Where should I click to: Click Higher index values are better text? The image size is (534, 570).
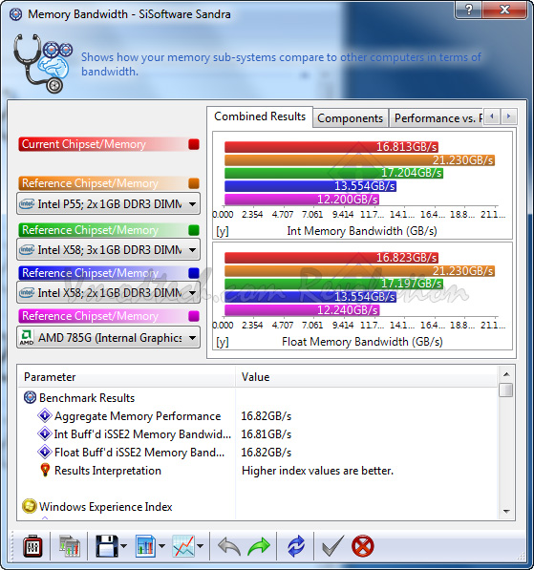[x=317, y=471]
